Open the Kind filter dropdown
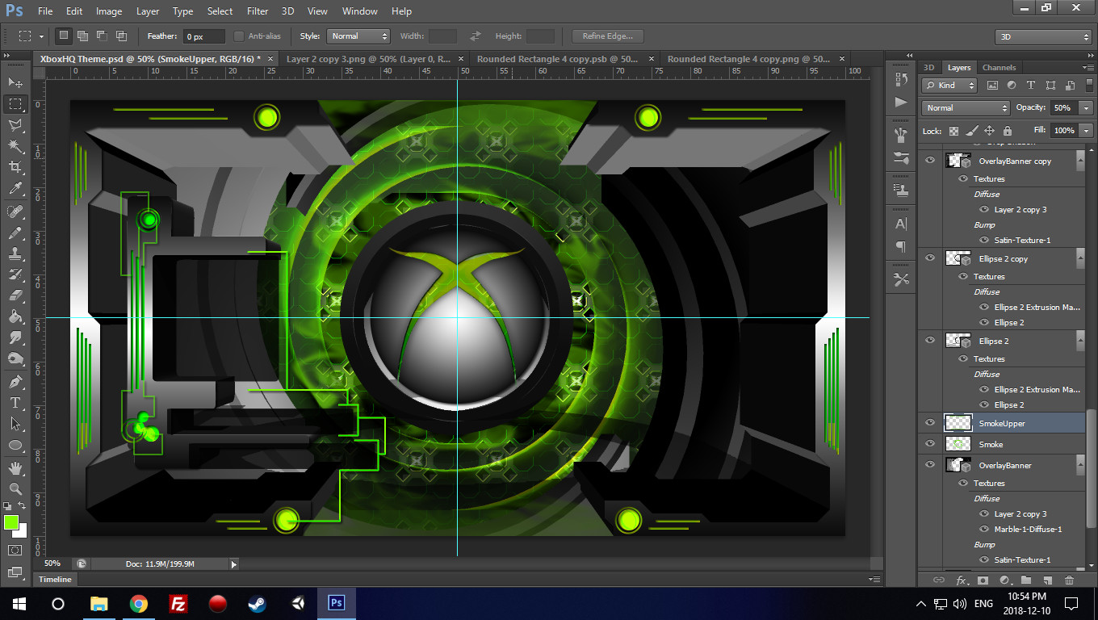The width and height of the screenshot is (1098, 620). point(949,85)
